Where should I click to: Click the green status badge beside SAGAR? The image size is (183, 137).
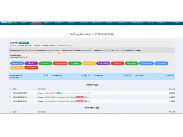pos(24,43)
